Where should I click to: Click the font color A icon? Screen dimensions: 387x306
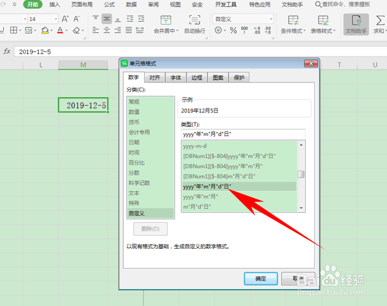pos(60,30)
